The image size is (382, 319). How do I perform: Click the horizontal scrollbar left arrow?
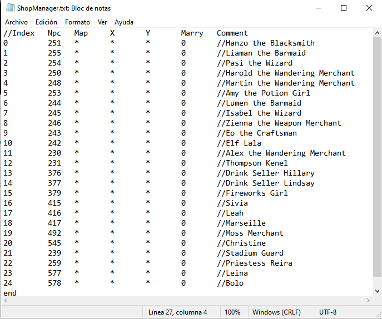coord(5,301)
